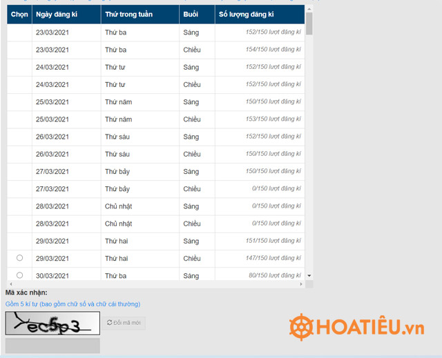Select the radio button for 29/03/2021 Chiều

coord(19,258)
